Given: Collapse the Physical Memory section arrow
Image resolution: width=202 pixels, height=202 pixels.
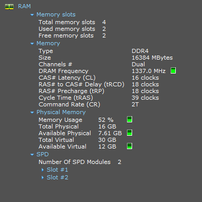Looking at the screenshot, I should (x=32, y=113).
